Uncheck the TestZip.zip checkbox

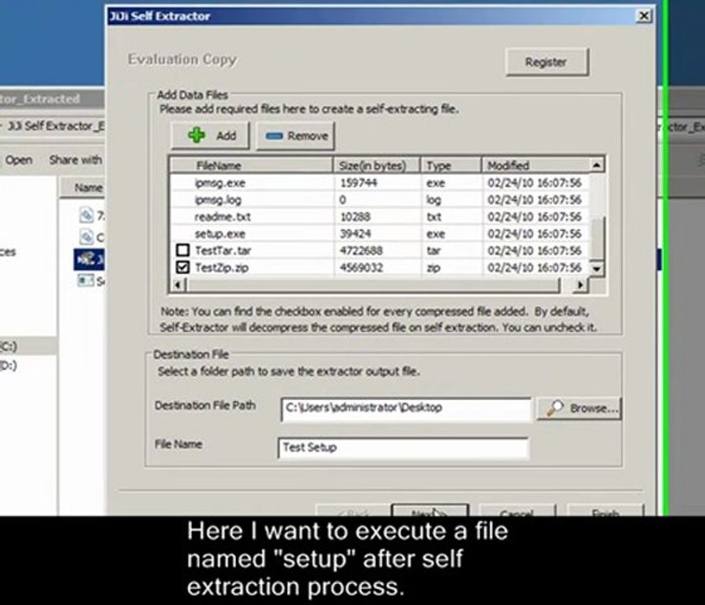click(183, 267)
